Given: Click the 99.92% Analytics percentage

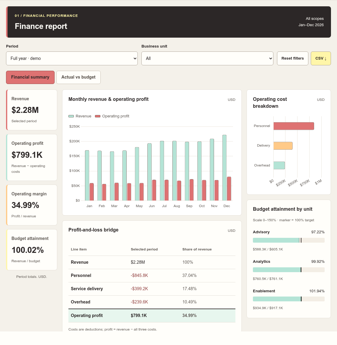Looking at the screenshot, I should point(318,262).
